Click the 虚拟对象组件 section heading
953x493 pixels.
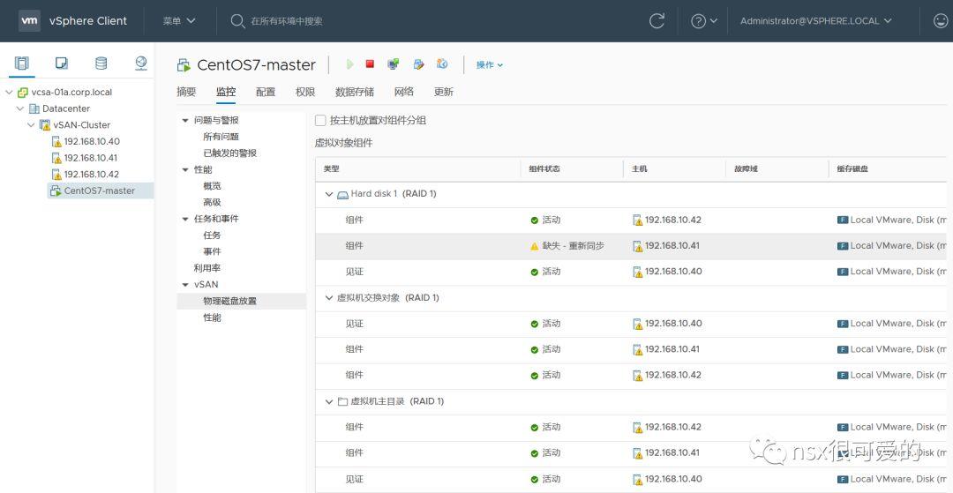tap(343, 143)
